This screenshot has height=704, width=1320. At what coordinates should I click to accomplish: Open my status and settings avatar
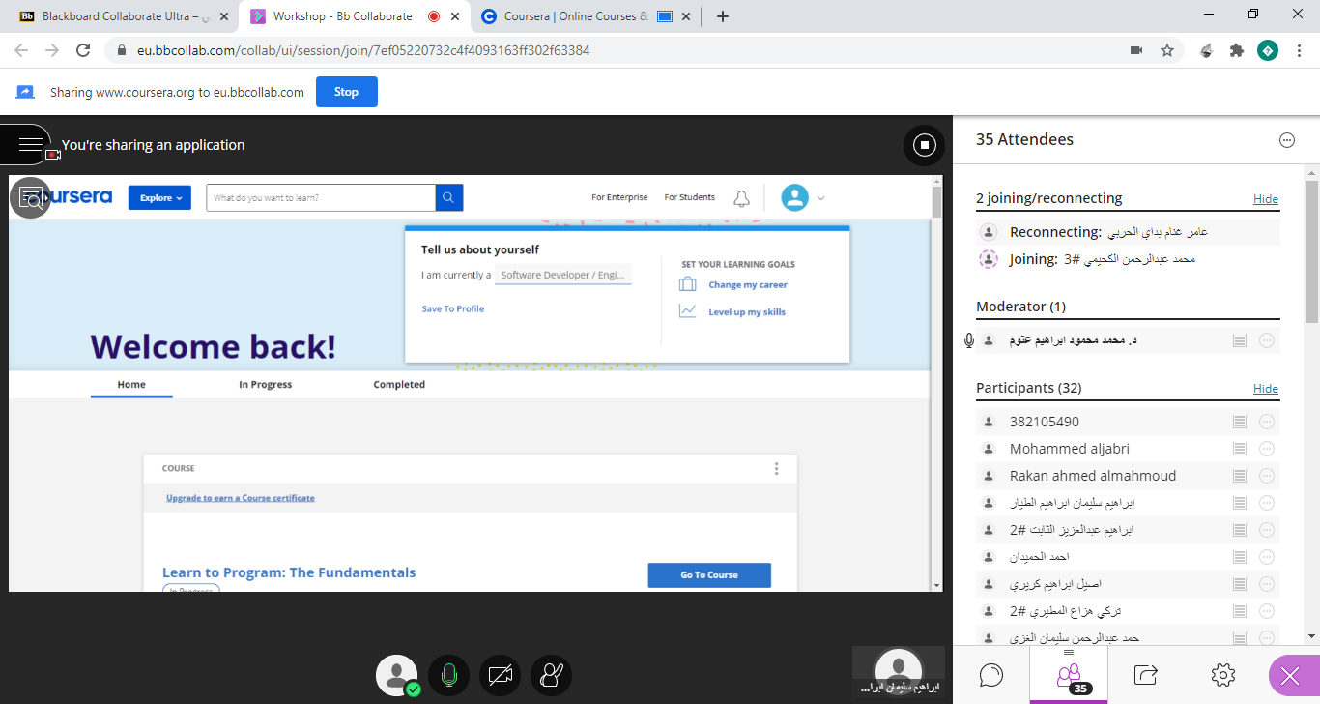point(396,676)
